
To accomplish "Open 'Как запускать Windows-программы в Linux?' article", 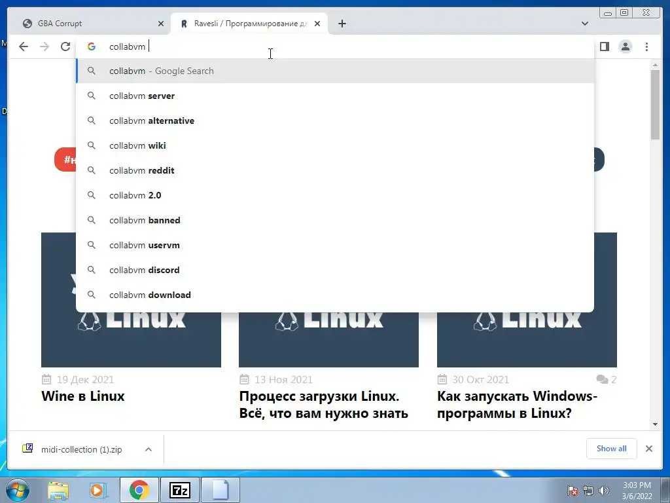I will (x=517, y=405).
